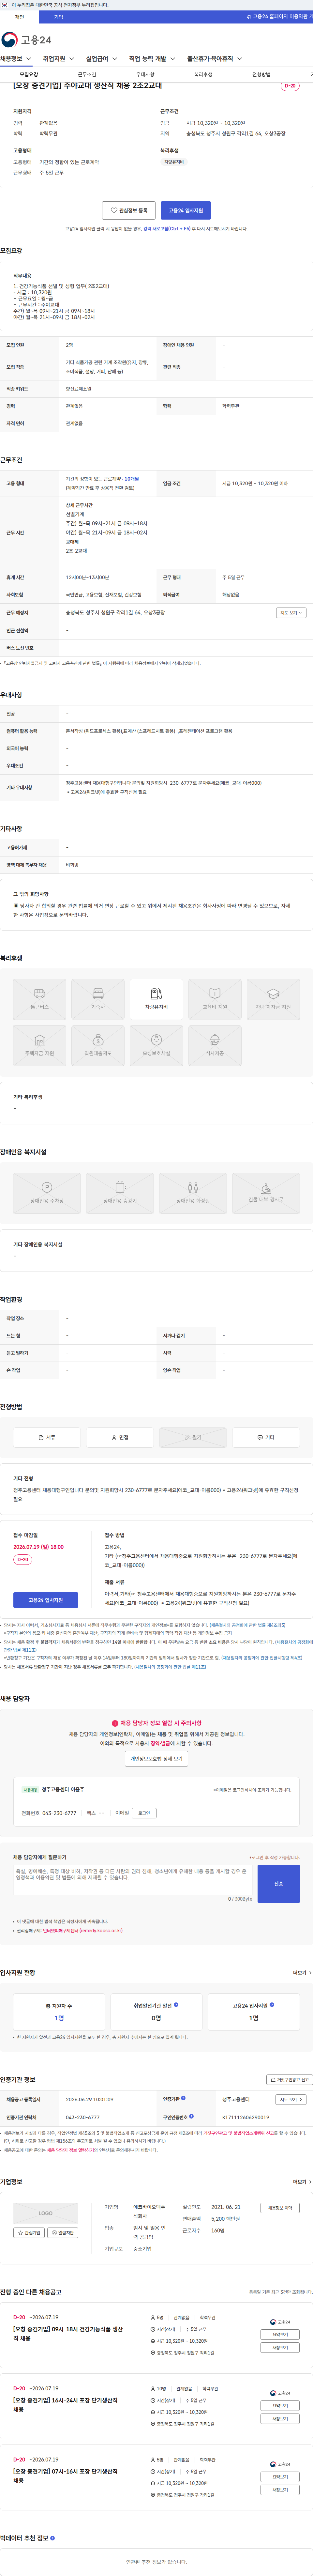Image resolution: width=313 pixels, height=2576 pixels.
Task: Click the 장애인용 화장실 icon
Action: click(193, 1193)
